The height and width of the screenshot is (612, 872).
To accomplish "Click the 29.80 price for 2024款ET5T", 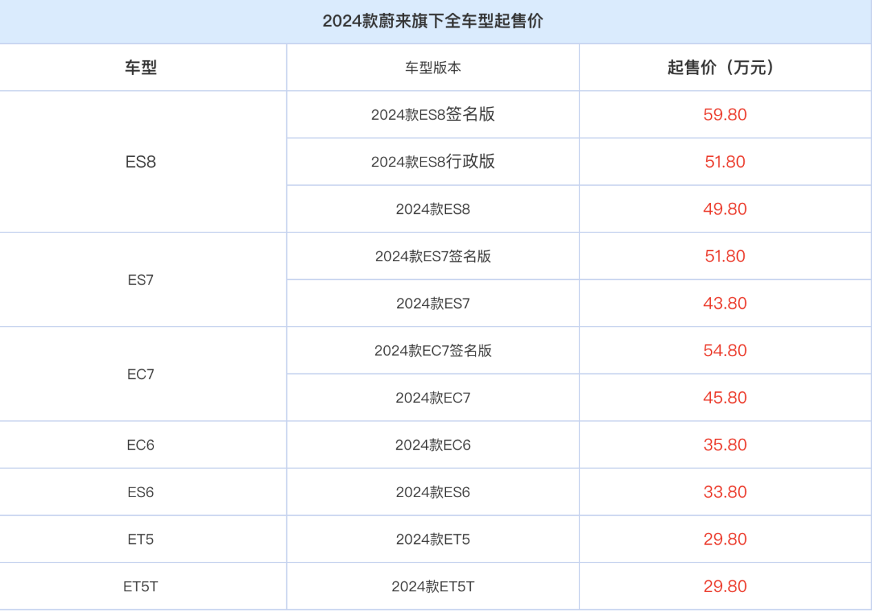I will coord(724,586).
